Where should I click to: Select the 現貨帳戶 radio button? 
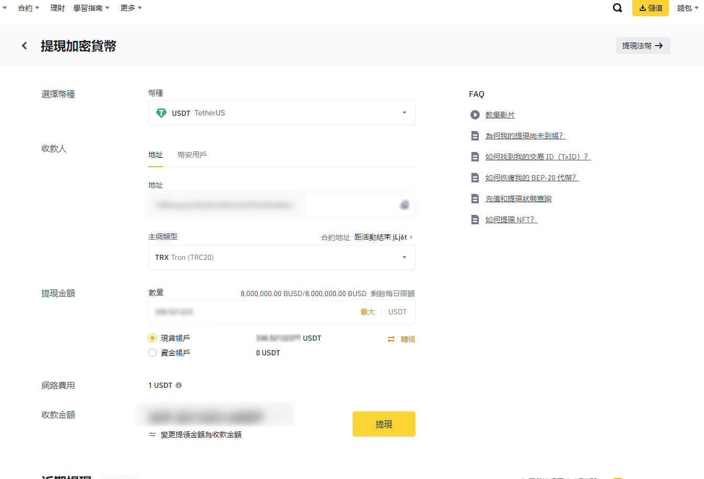click(x=152, y=338)
